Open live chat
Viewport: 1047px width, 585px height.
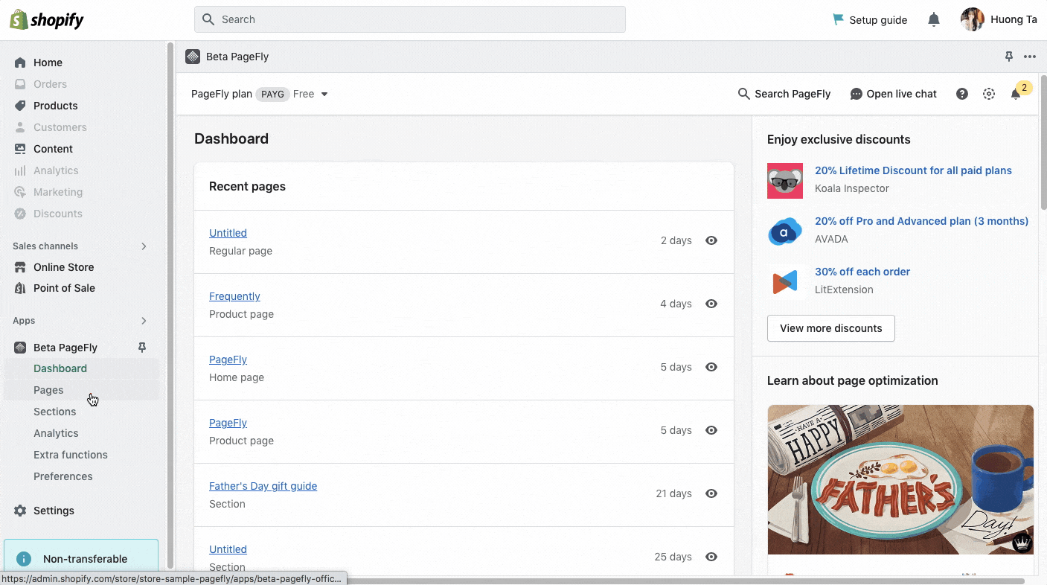(x=894, y=94)
